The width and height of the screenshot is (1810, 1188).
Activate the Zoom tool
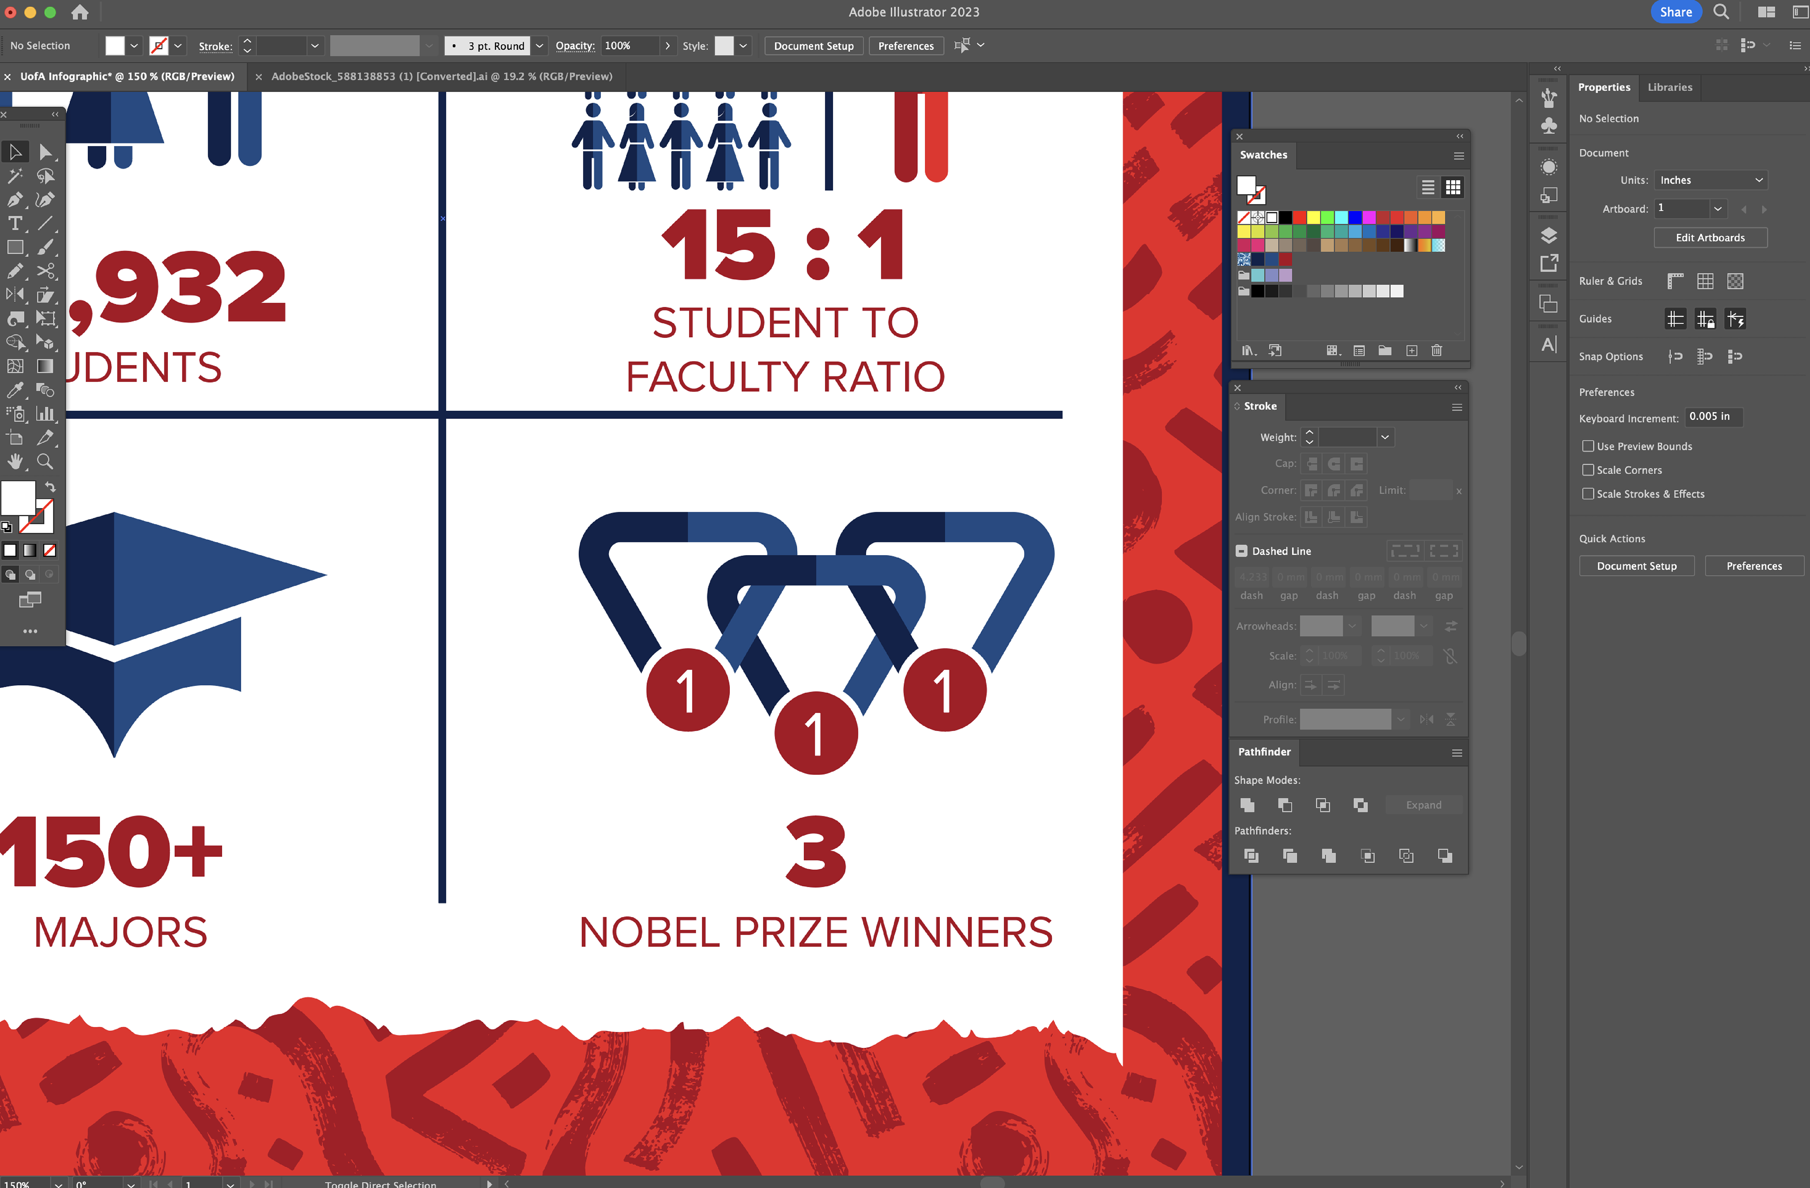[46, 461]
